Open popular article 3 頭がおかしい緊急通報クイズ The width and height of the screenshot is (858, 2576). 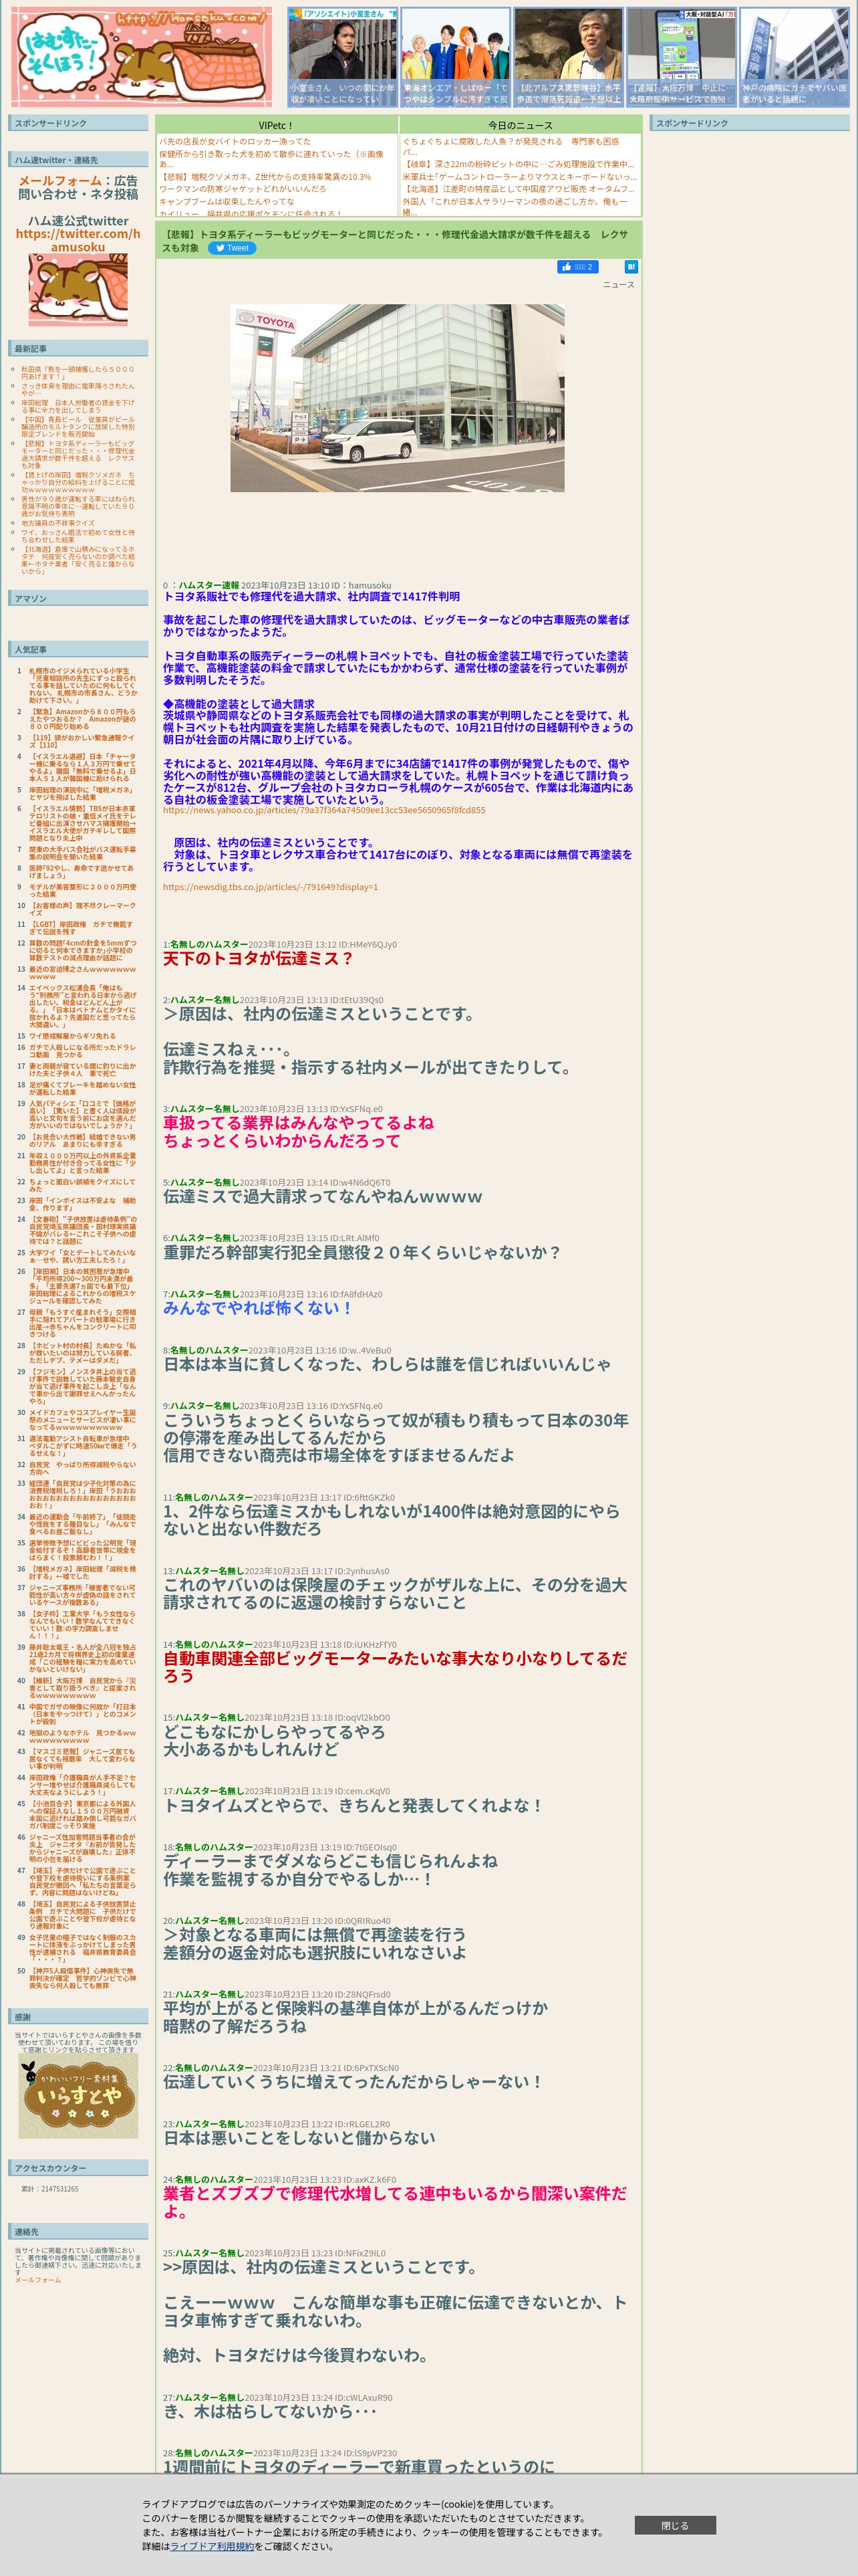[83, 741]
